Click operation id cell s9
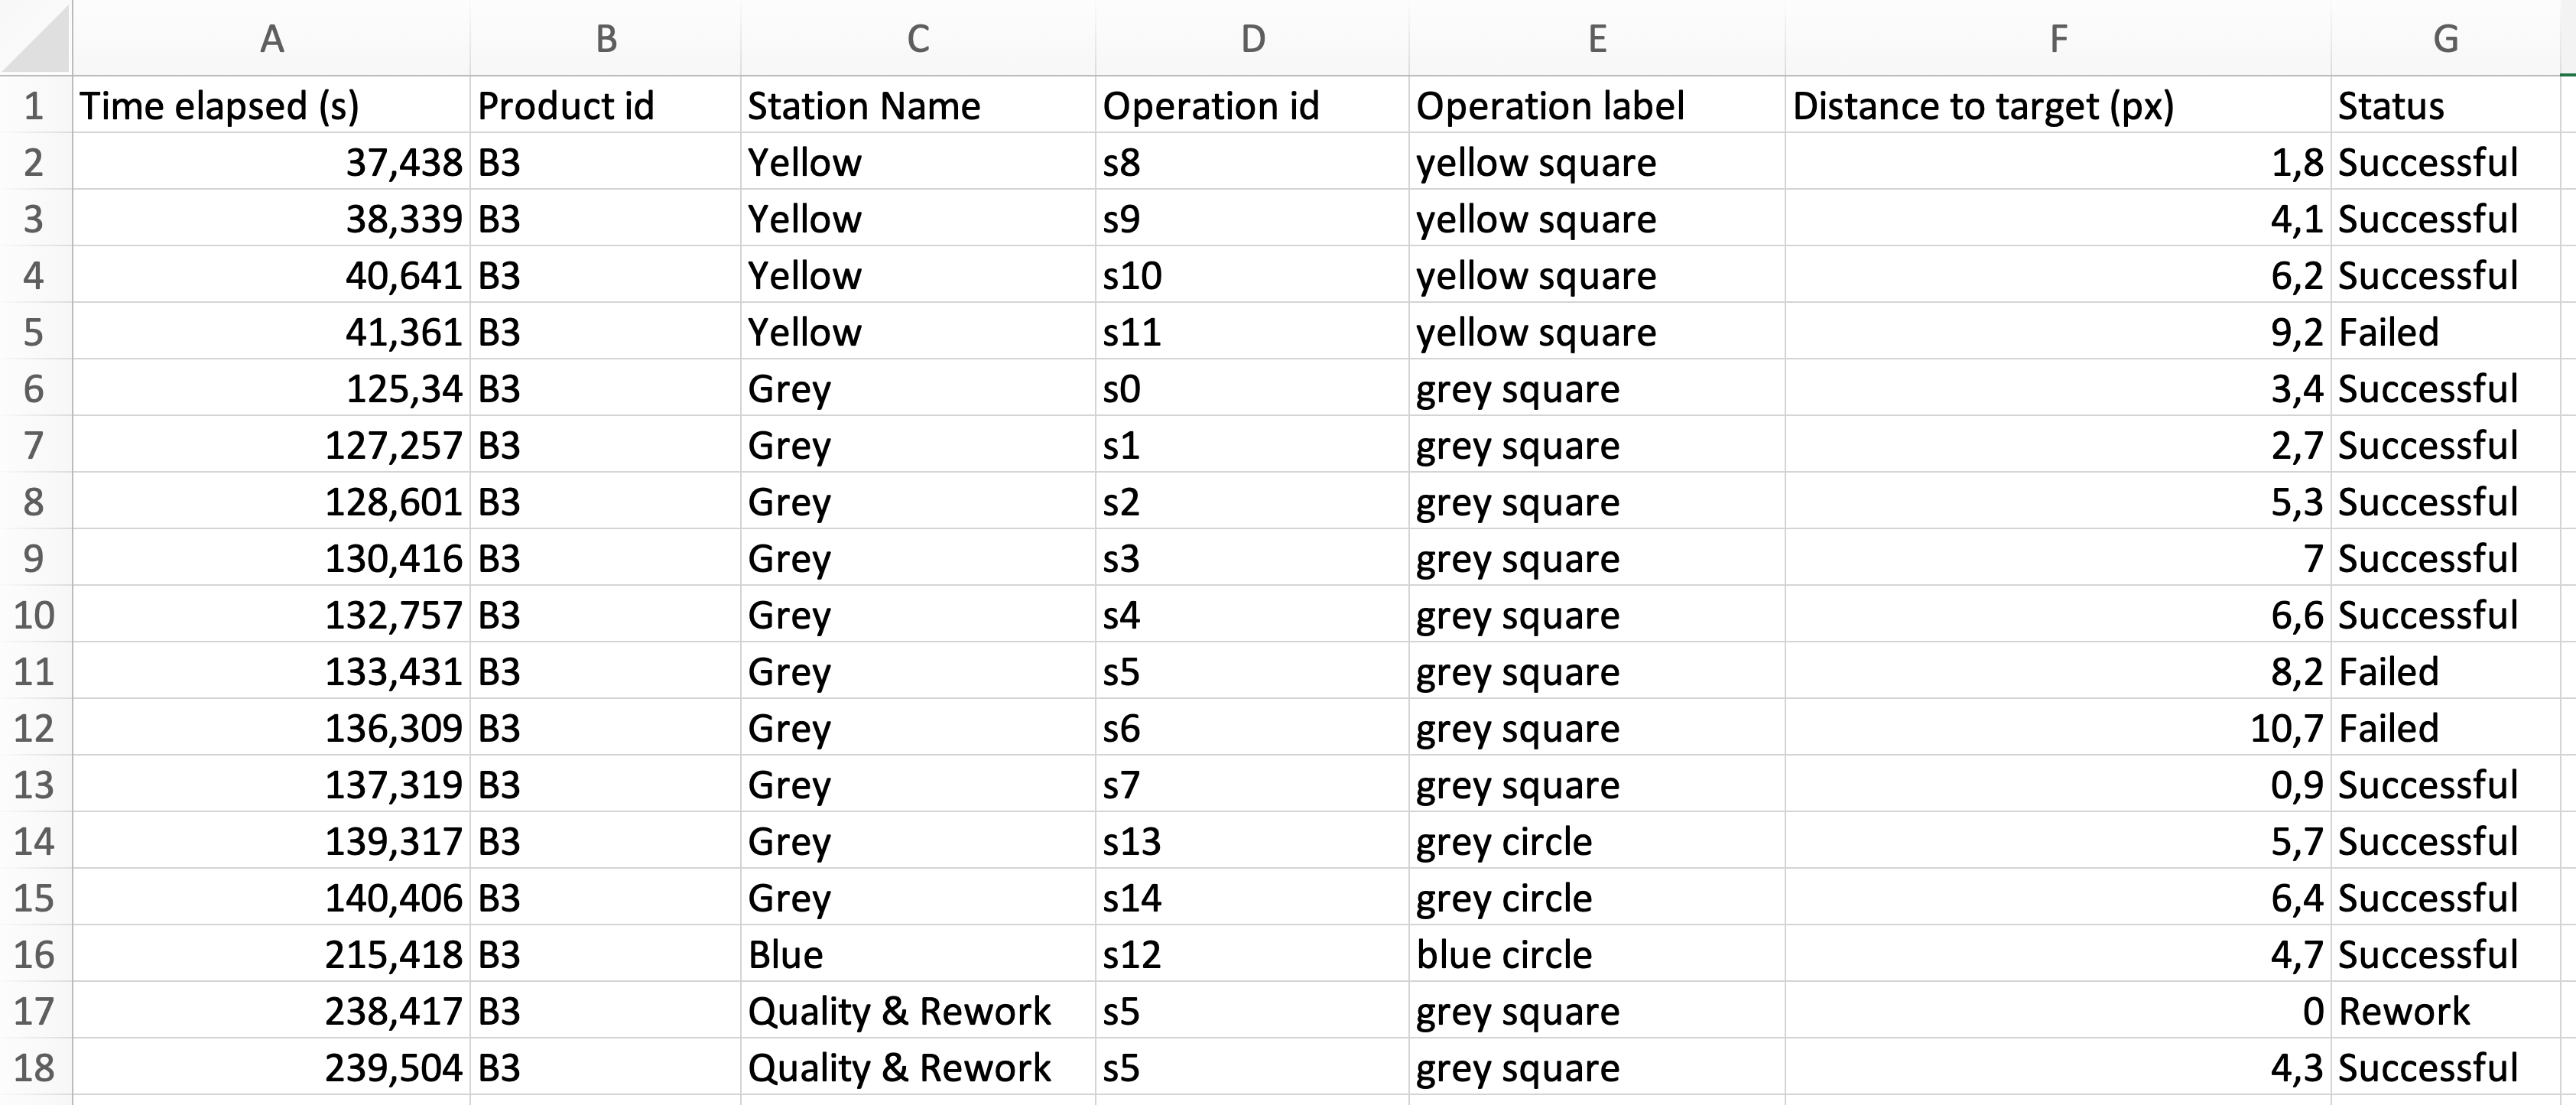This screenshot has width=2576, height=1105. [1252, 218]
